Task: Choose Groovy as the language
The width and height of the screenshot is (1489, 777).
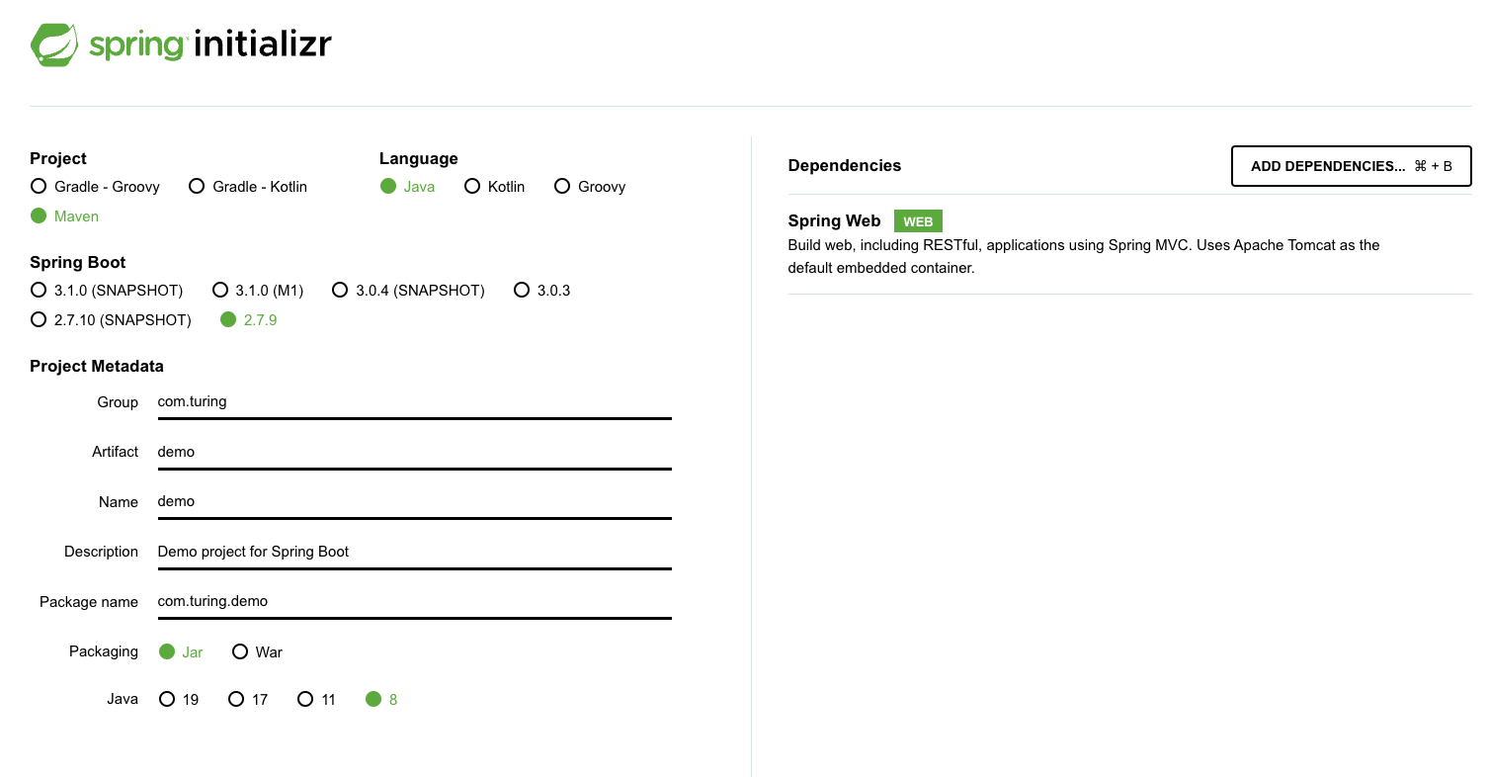Action: tap(590, 186)
